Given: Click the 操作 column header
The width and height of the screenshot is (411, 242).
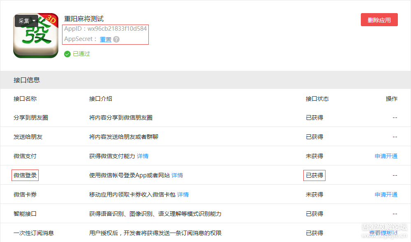Looking at the screenshot, I should (x=392, y=99).
